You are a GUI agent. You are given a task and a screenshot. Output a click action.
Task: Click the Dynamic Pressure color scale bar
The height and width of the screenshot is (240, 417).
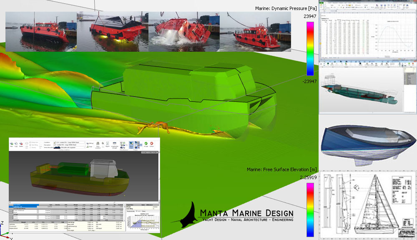(310, 49)
